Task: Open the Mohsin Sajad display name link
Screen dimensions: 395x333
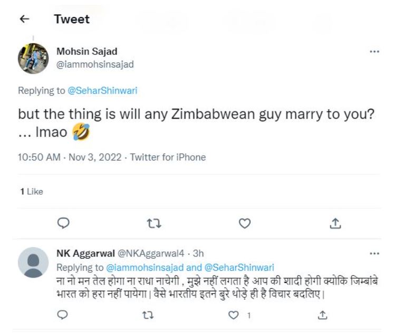Action: (x=86, y=52)
